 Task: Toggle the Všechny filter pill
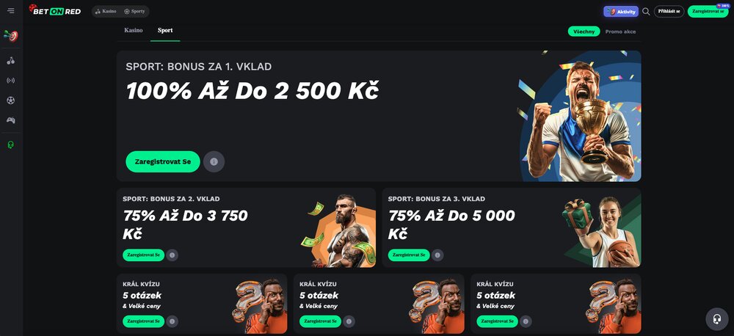(x=584, y=32)
